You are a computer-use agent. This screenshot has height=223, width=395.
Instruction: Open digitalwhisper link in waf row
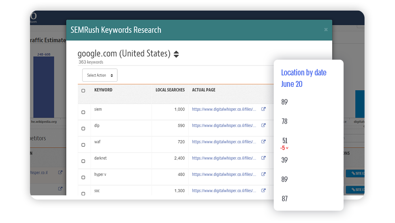[x=224, y=142]
